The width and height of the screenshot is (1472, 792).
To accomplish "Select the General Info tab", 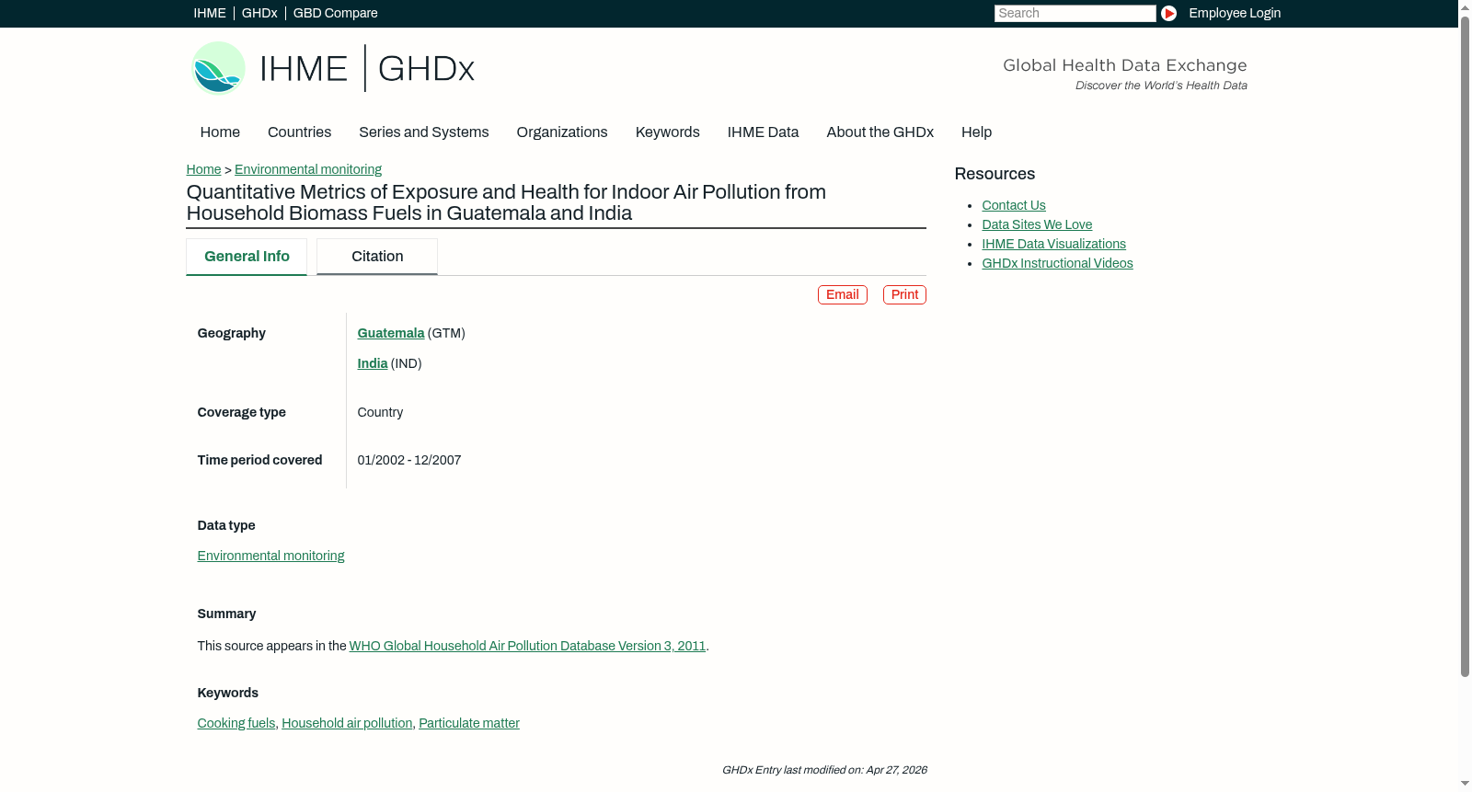I will pos(247,257).
